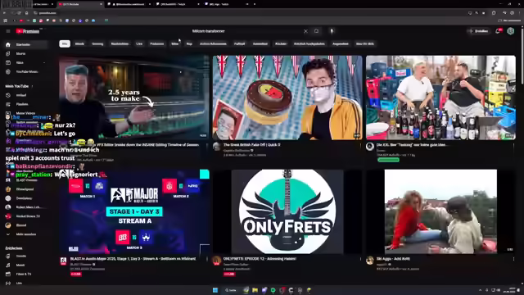The height and width of the screenshot is (295, 524).
Task: Select the Musik filter chip
Action: 79,43
